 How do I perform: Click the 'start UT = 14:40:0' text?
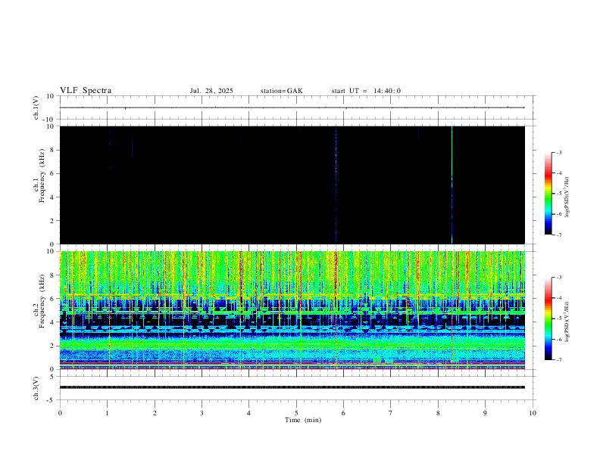pos(366,91)
